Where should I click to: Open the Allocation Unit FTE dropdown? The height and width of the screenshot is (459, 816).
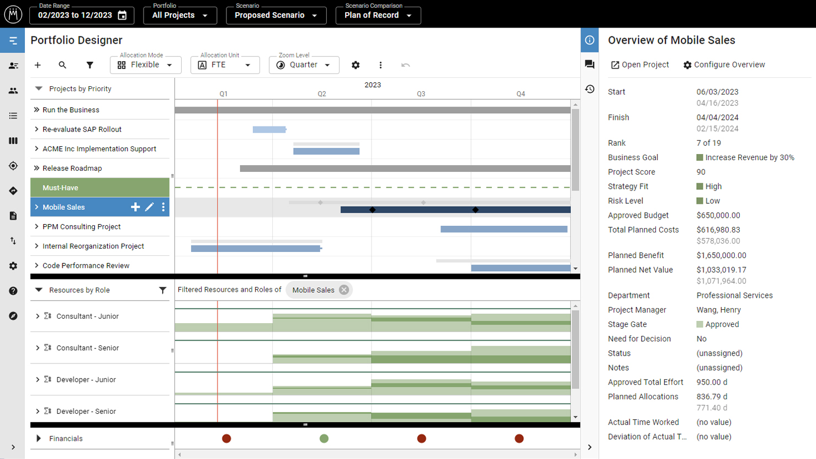coord(225,65)
